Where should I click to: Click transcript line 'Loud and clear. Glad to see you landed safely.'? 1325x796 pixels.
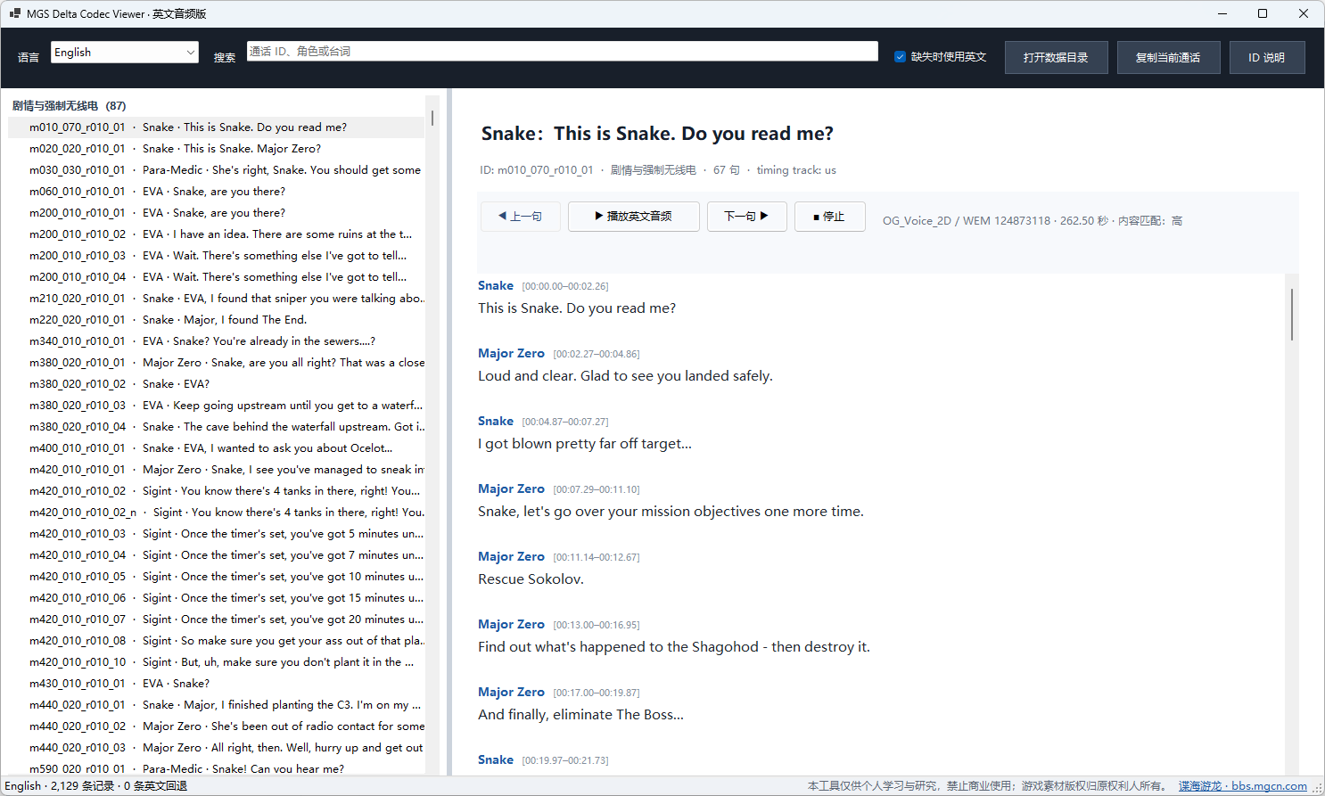coord(625,376)
